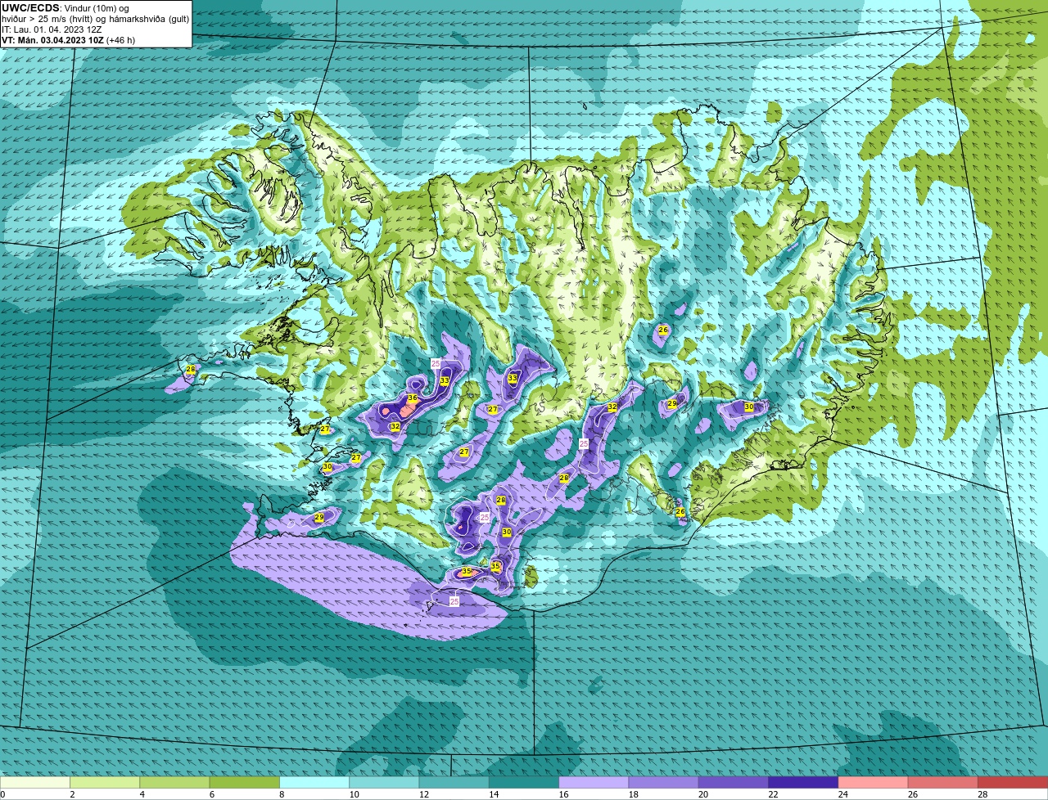Click the yellow "36" maximum gust label
This screenshot has height=800, width=1048.
413,398
